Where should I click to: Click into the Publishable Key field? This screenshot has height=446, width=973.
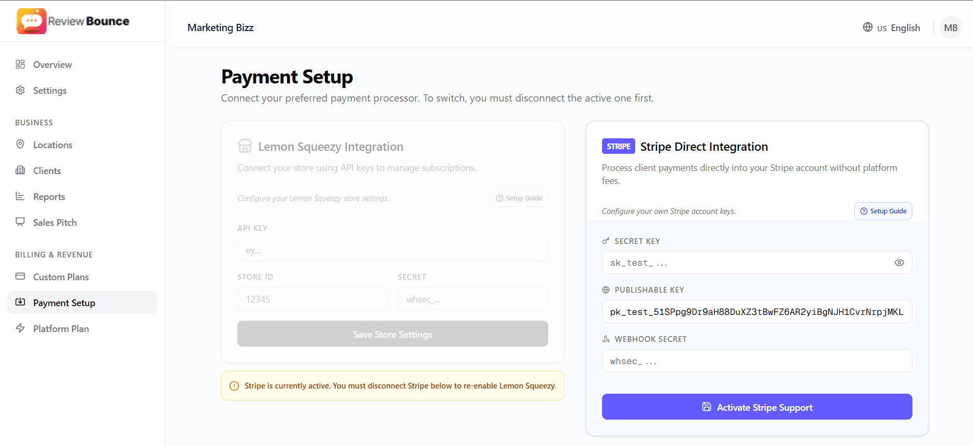[x=757, y=312]
